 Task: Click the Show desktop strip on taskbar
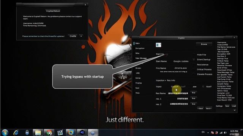coord(241,133)
